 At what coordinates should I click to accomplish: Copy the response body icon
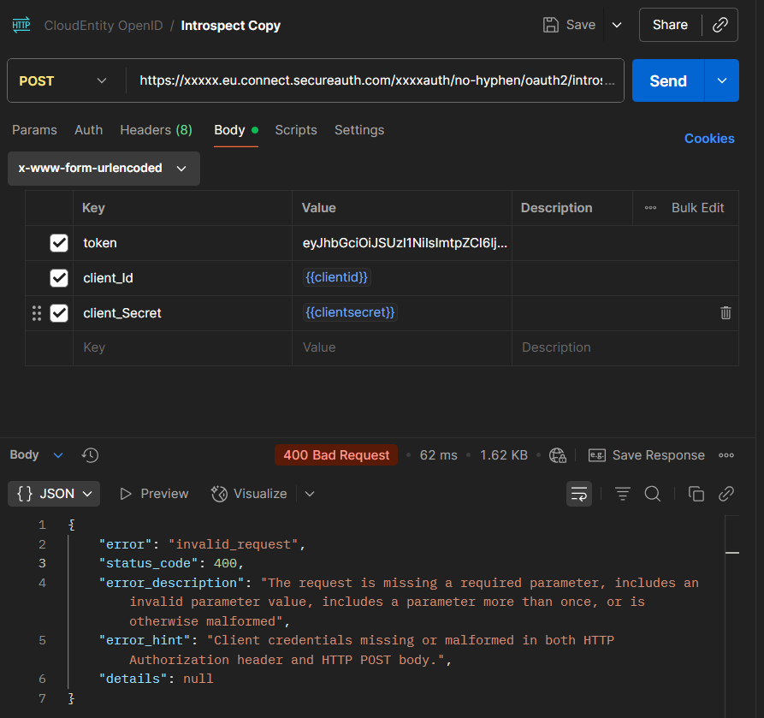click(696, 494)
